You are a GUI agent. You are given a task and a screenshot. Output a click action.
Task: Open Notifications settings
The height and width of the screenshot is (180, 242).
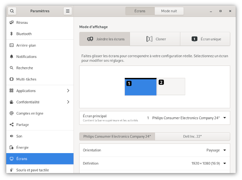click(40, 57)
